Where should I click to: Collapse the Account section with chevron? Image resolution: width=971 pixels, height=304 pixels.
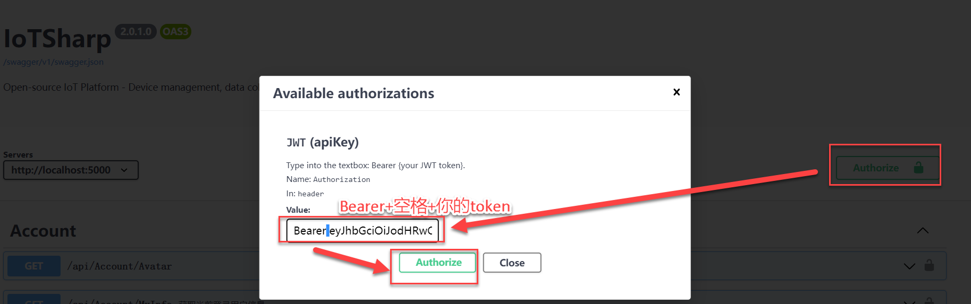click(923, 230)
